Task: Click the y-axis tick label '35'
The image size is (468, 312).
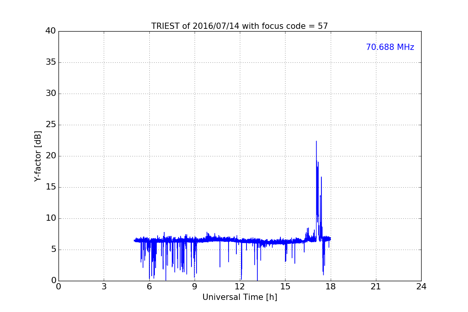Action: click(x=51, y=62)
